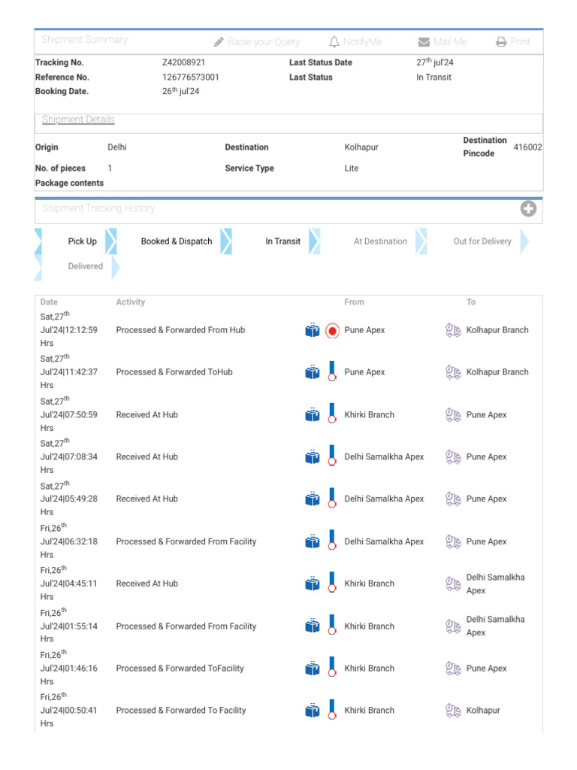The width and height of the screenshot is (577, 770).
Task: Click the Print printer icon
Action: [501, 42]
